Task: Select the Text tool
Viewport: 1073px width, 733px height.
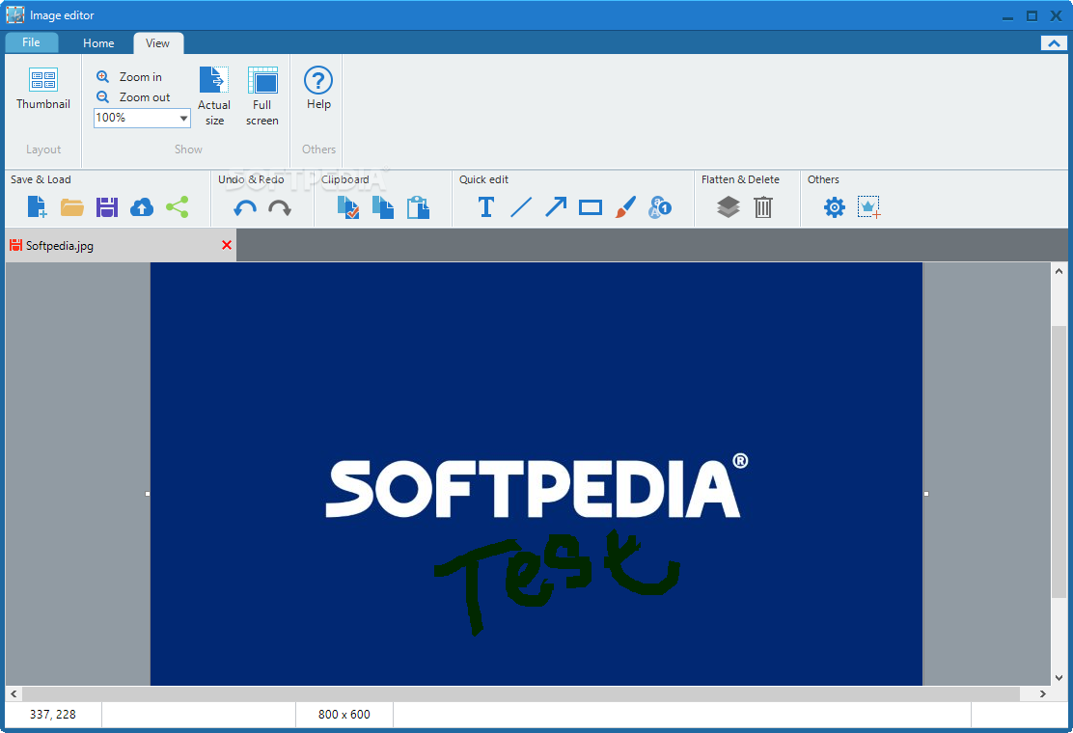Action: [x=486, y=206]
